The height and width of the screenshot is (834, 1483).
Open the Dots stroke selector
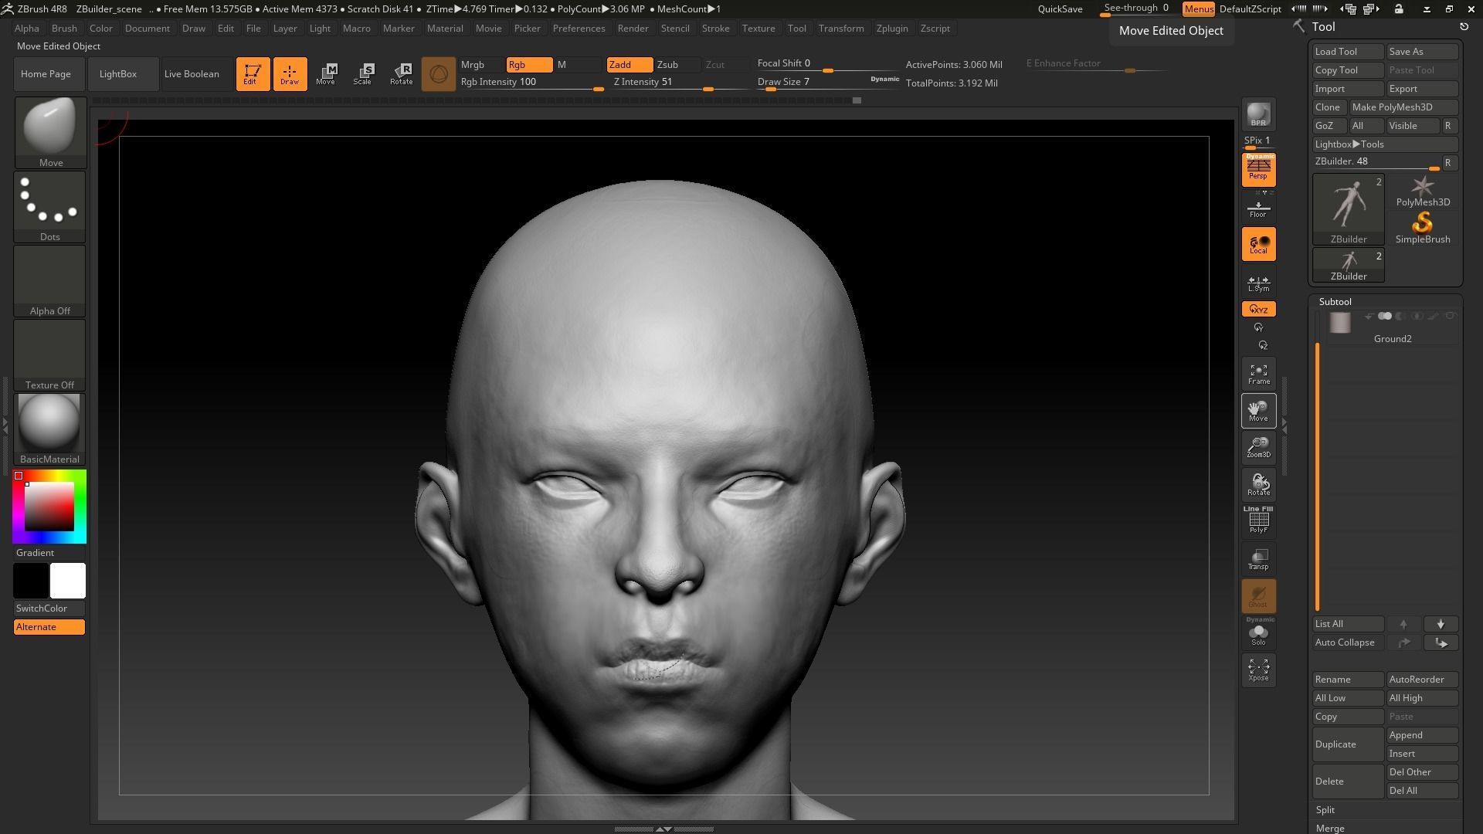(50, 206)
